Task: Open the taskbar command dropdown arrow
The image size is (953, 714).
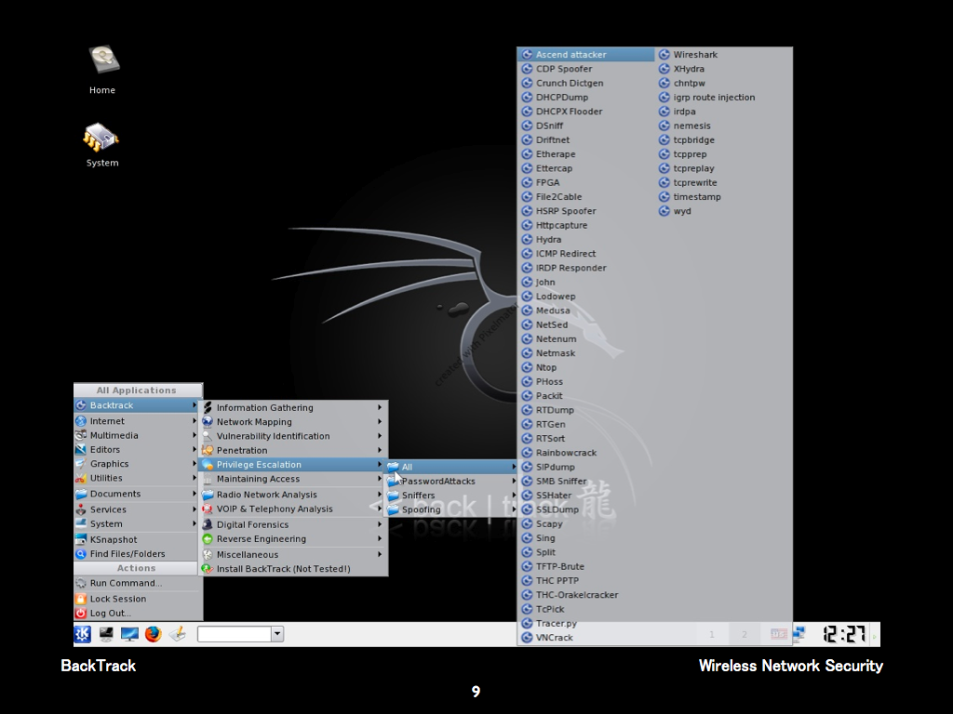Action: (276, 634)
